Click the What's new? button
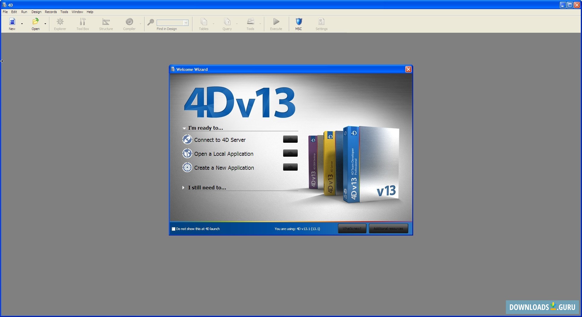Image resolution: width=582 pixels, height=317 pixels. point(352,229)
